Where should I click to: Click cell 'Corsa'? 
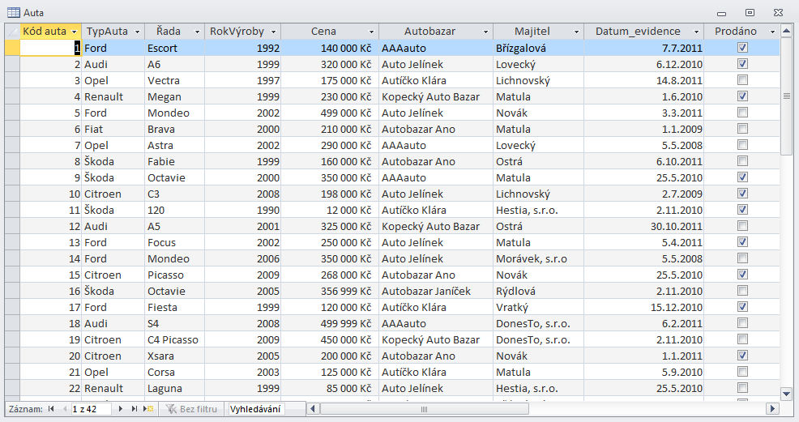click(174, 372)
